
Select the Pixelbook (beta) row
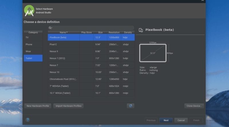click(91, 37)
